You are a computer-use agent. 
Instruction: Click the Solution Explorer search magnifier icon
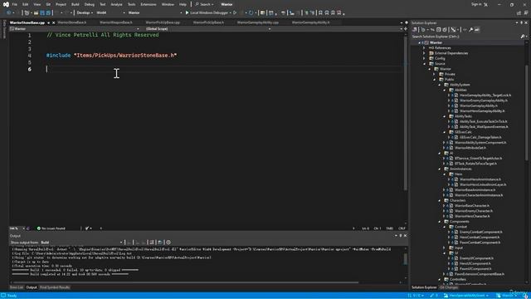[523, 37]
